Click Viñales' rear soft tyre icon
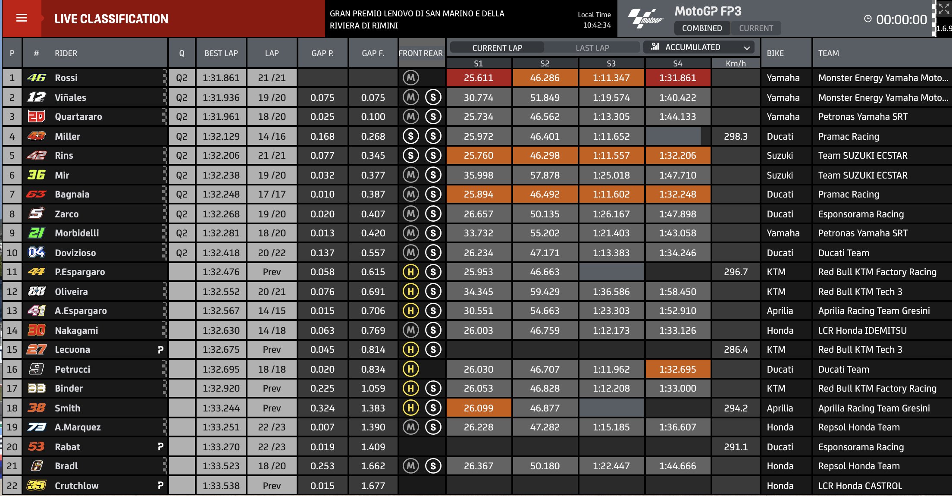Screen dimensions: 952x496 [x=433, y=97]
